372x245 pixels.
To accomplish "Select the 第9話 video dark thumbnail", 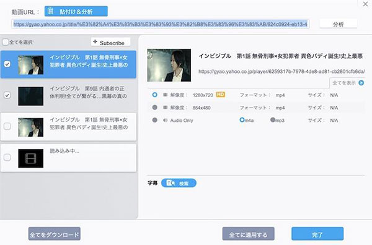I will (31, 96).
